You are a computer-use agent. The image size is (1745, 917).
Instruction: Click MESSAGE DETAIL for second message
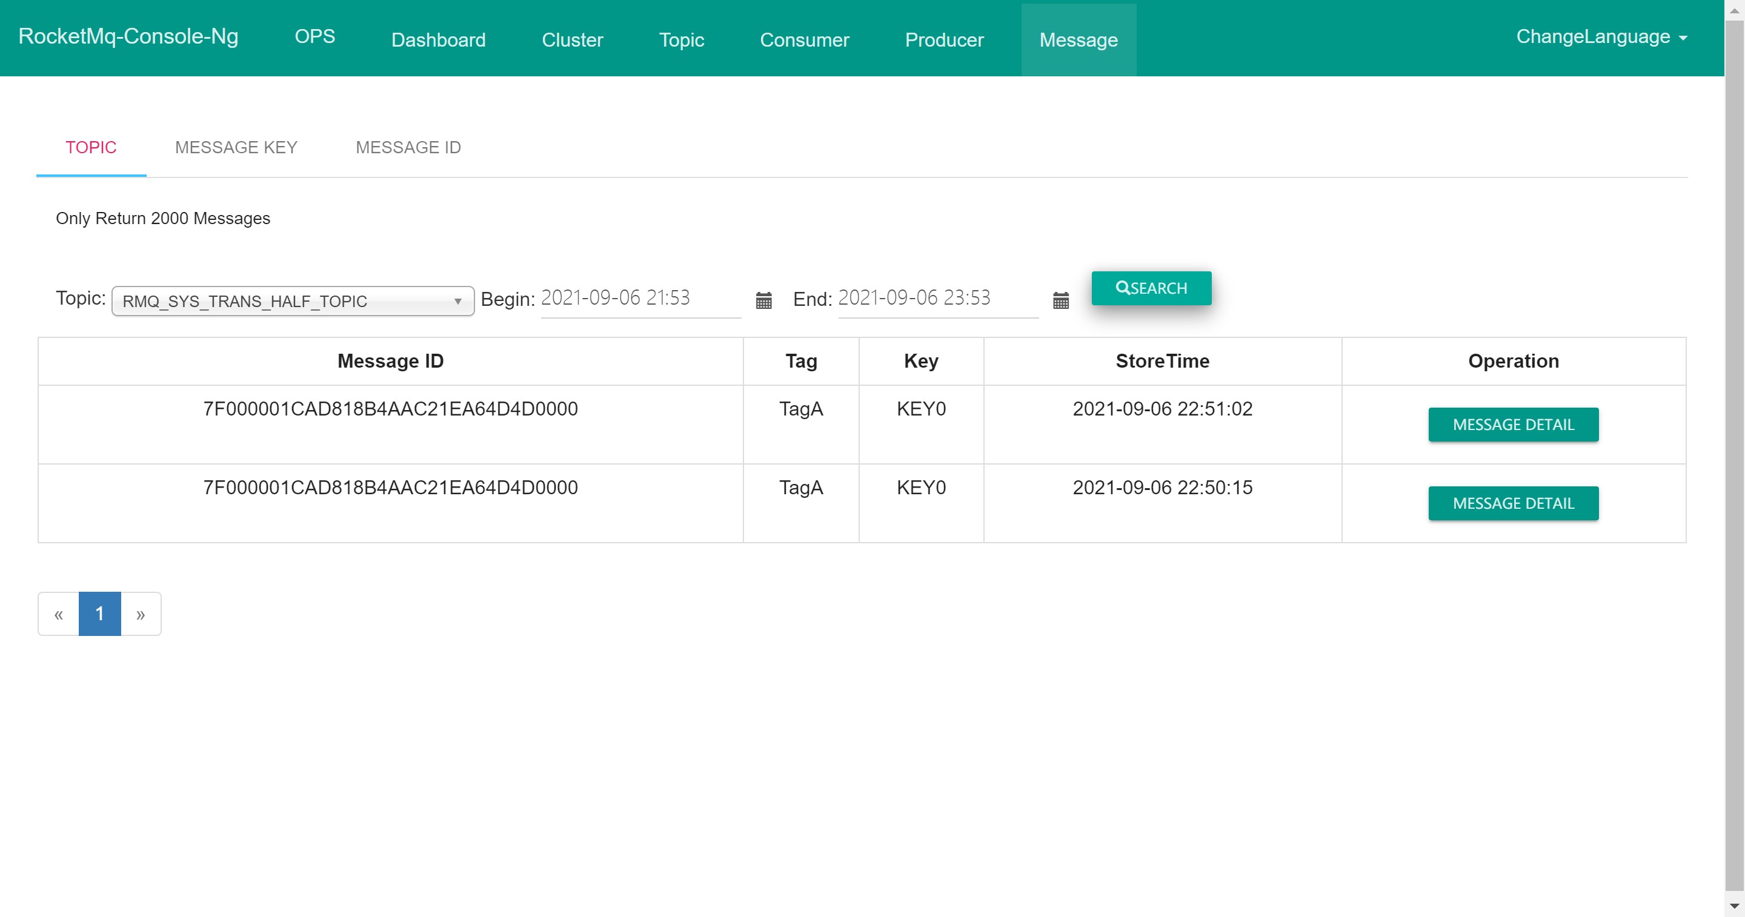point(1513,503)
